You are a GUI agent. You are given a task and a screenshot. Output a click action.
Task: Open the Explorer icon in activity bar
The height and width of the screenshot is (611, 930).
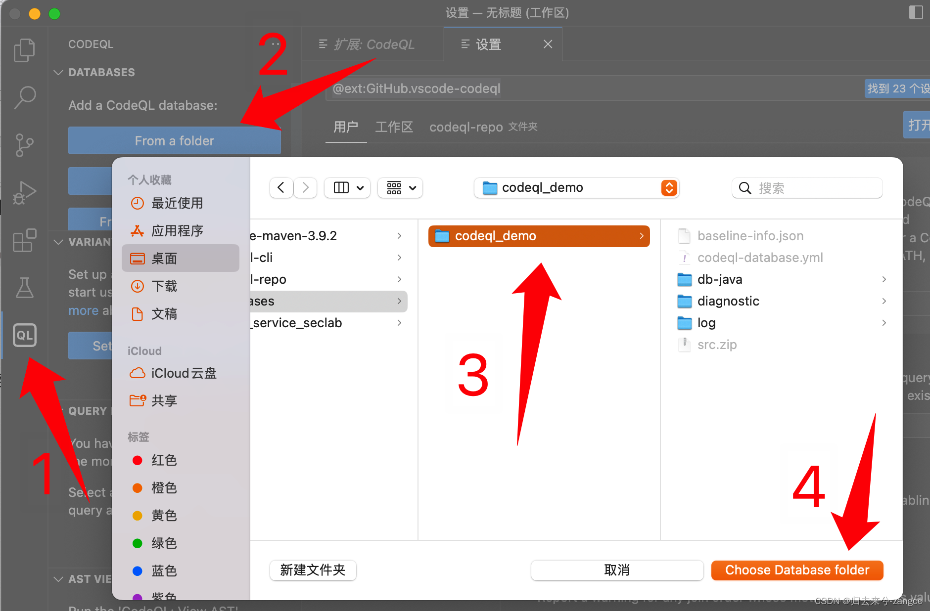tap(24, 50)
